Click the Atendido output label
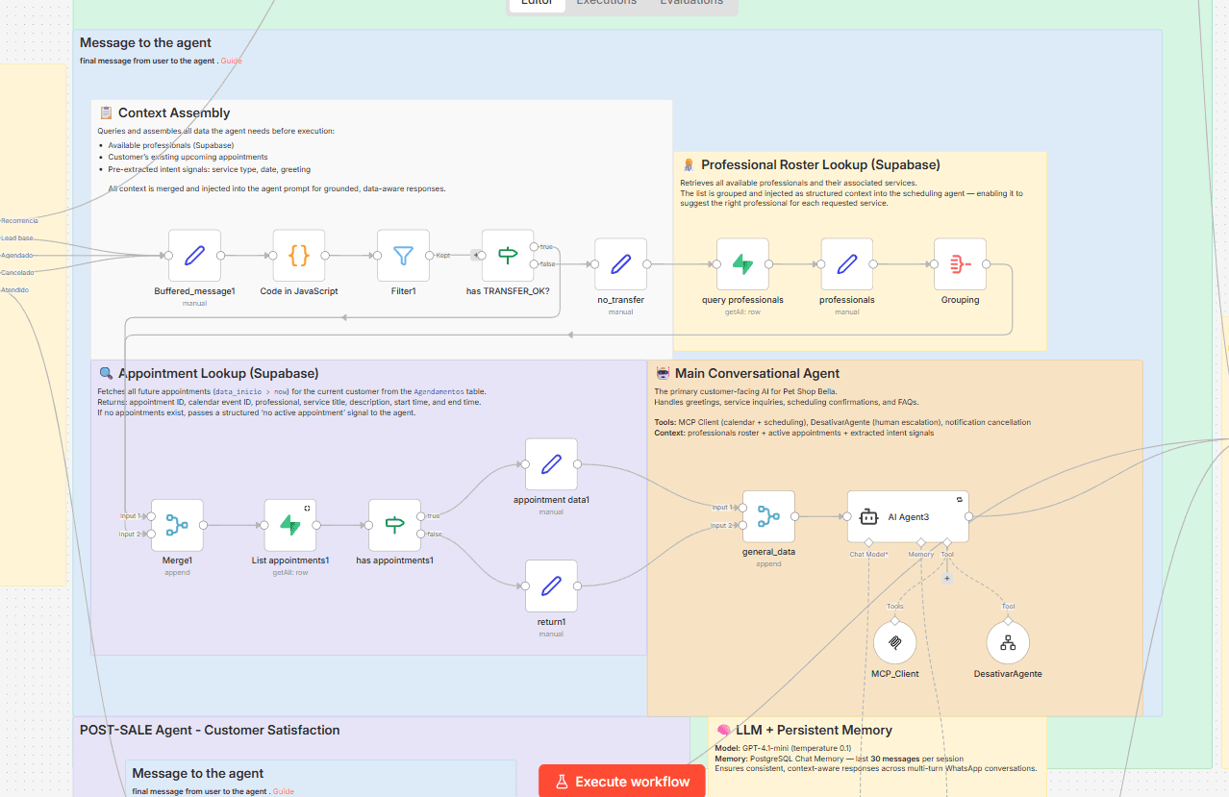The width and height of the screenshot is (1229, 797). click(14, 289)
